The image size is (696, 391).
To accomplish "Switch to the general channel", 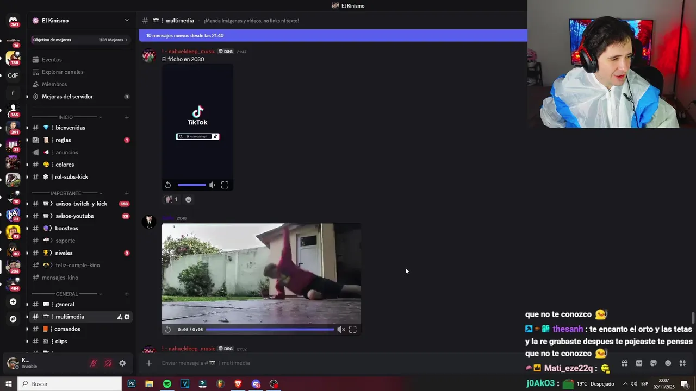I will pos(80,304).
